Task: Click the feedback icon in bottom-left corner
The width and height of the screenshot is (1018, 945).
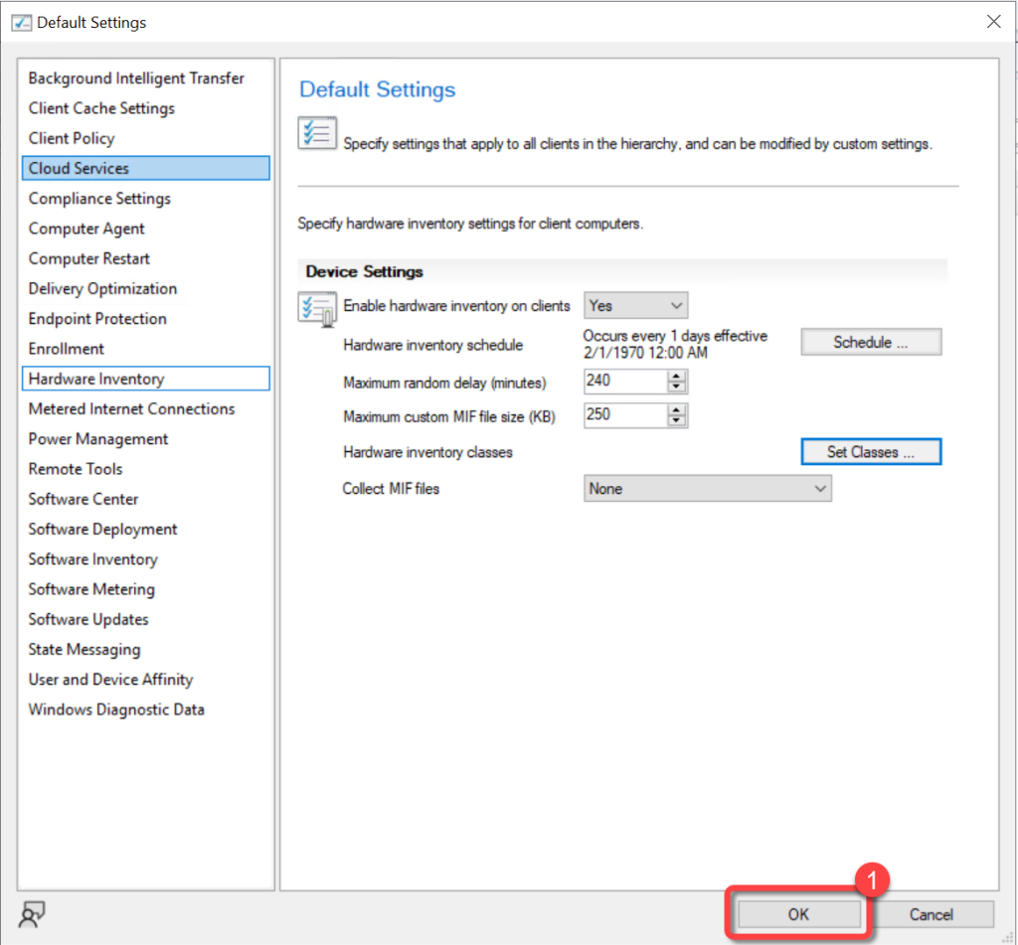Action: (x=33, y=914)
